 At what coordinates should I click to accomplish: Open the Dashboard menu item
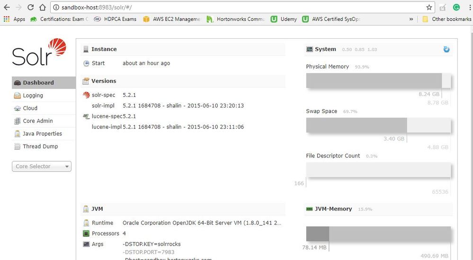[44, 83]
